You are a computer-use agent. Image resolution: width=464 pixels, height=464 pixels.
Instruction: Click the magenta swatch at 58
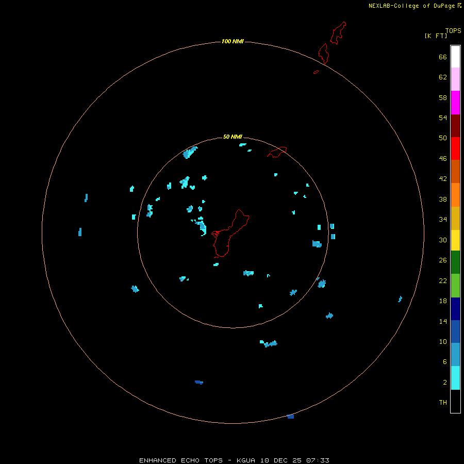(455, 103)
